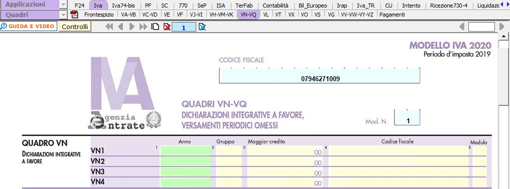Expand the Quadri dropdown
The width and height of the screenshot is (510, 189).
tap(64, 15)
